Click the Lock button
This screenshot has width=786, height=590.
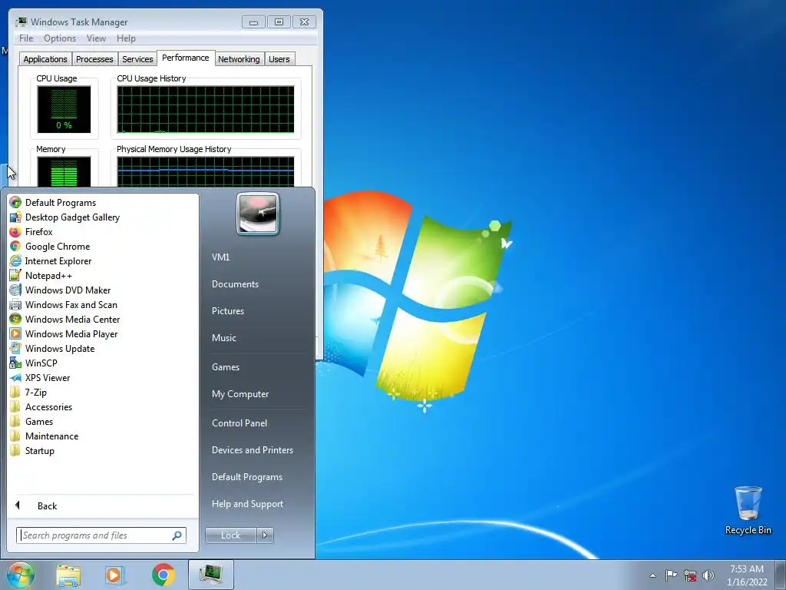click(230, 535)
